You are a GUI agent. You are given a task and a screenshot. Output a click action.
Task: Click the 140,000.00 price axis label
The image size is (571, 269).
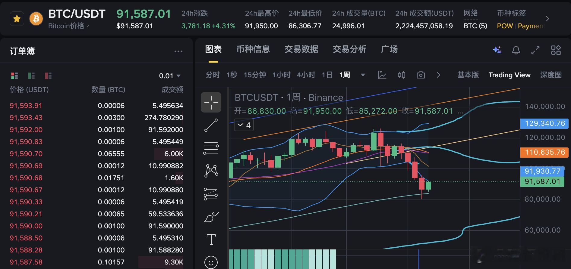coord(545,107)
